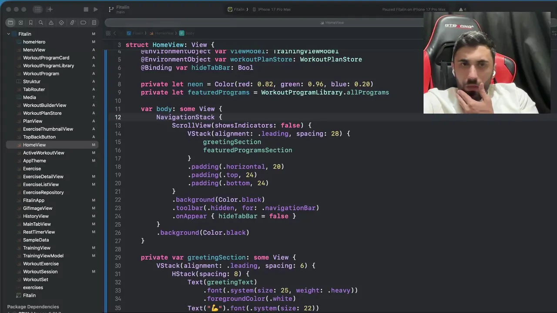Screen dimensions: 557x313
Task: Open WorkoutSession file
Action: point(40,272)
